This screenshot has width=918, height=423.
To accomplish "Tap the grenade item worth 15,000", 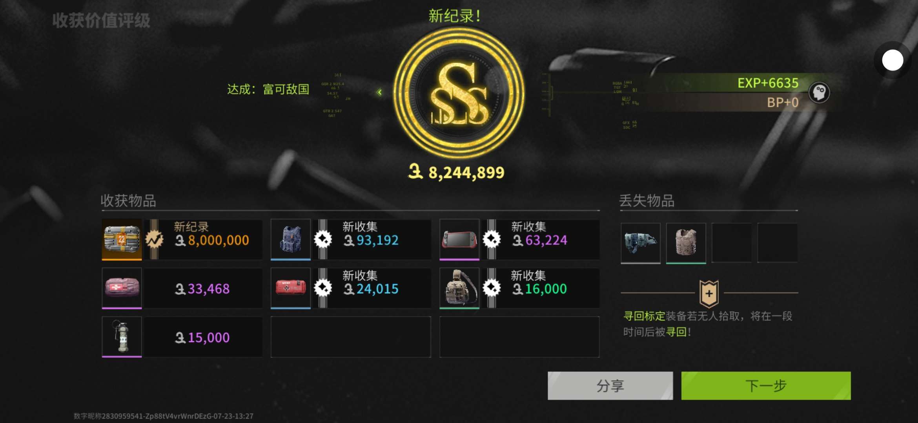I will (x=122, y=337).
